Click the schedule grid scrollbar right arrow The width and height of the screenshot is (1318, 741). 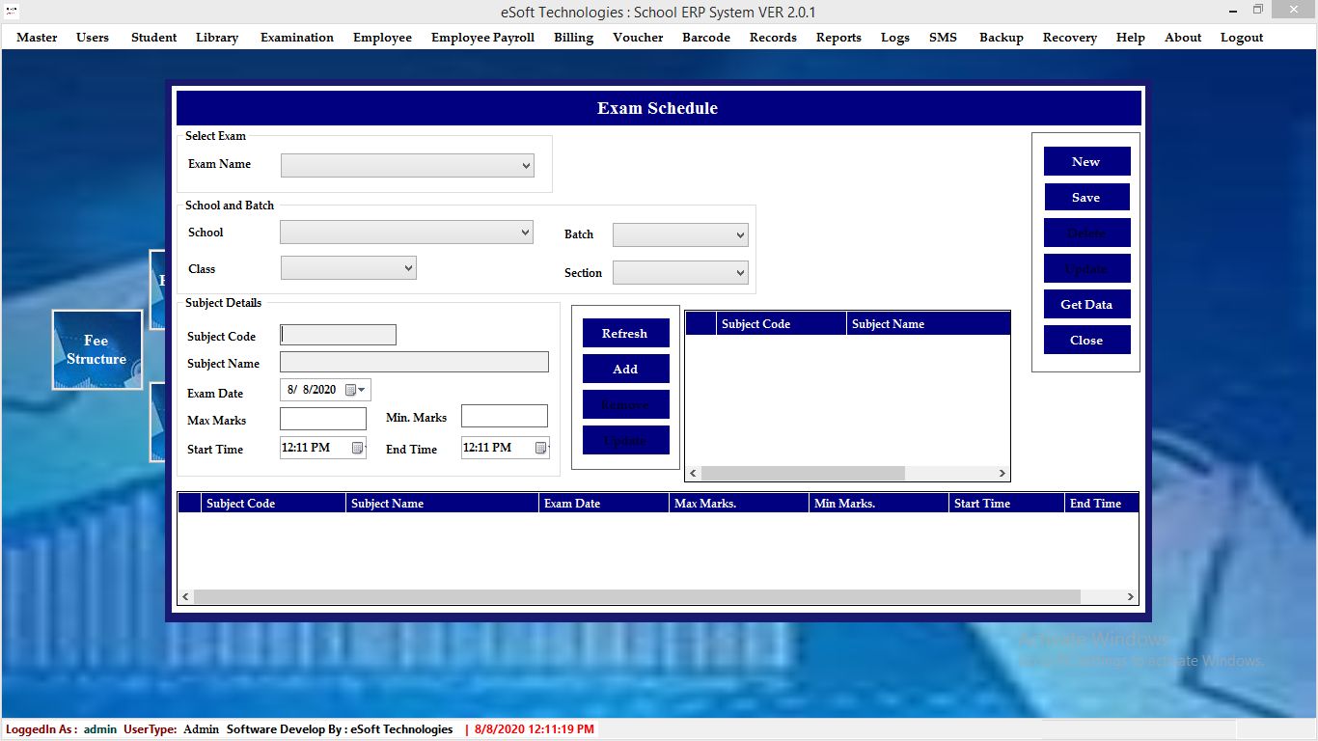[x=1131, y=597]
